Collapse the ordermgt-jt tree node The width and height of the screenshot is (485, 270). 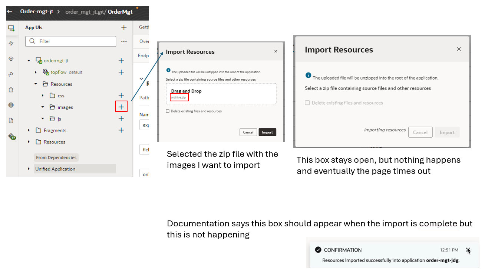[x=29, y=61]
